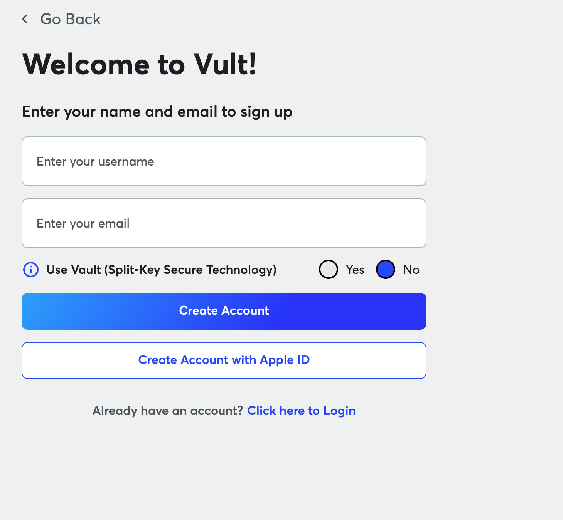The height and width of the screenshot is (520, 563).
Task: Select the Yes radio button for Vault
Action: click(329, 269)
